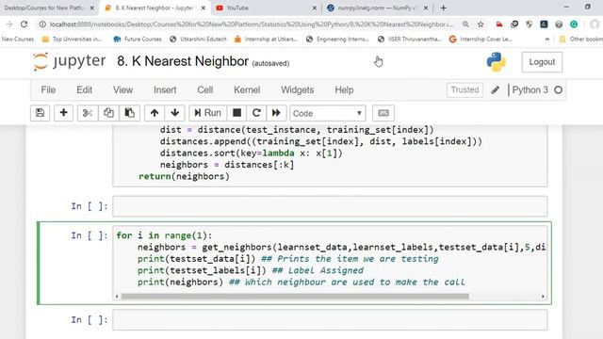Click the green Grammarly extension icon
This screenshot has height=339, width=603.
pos(574,24)
